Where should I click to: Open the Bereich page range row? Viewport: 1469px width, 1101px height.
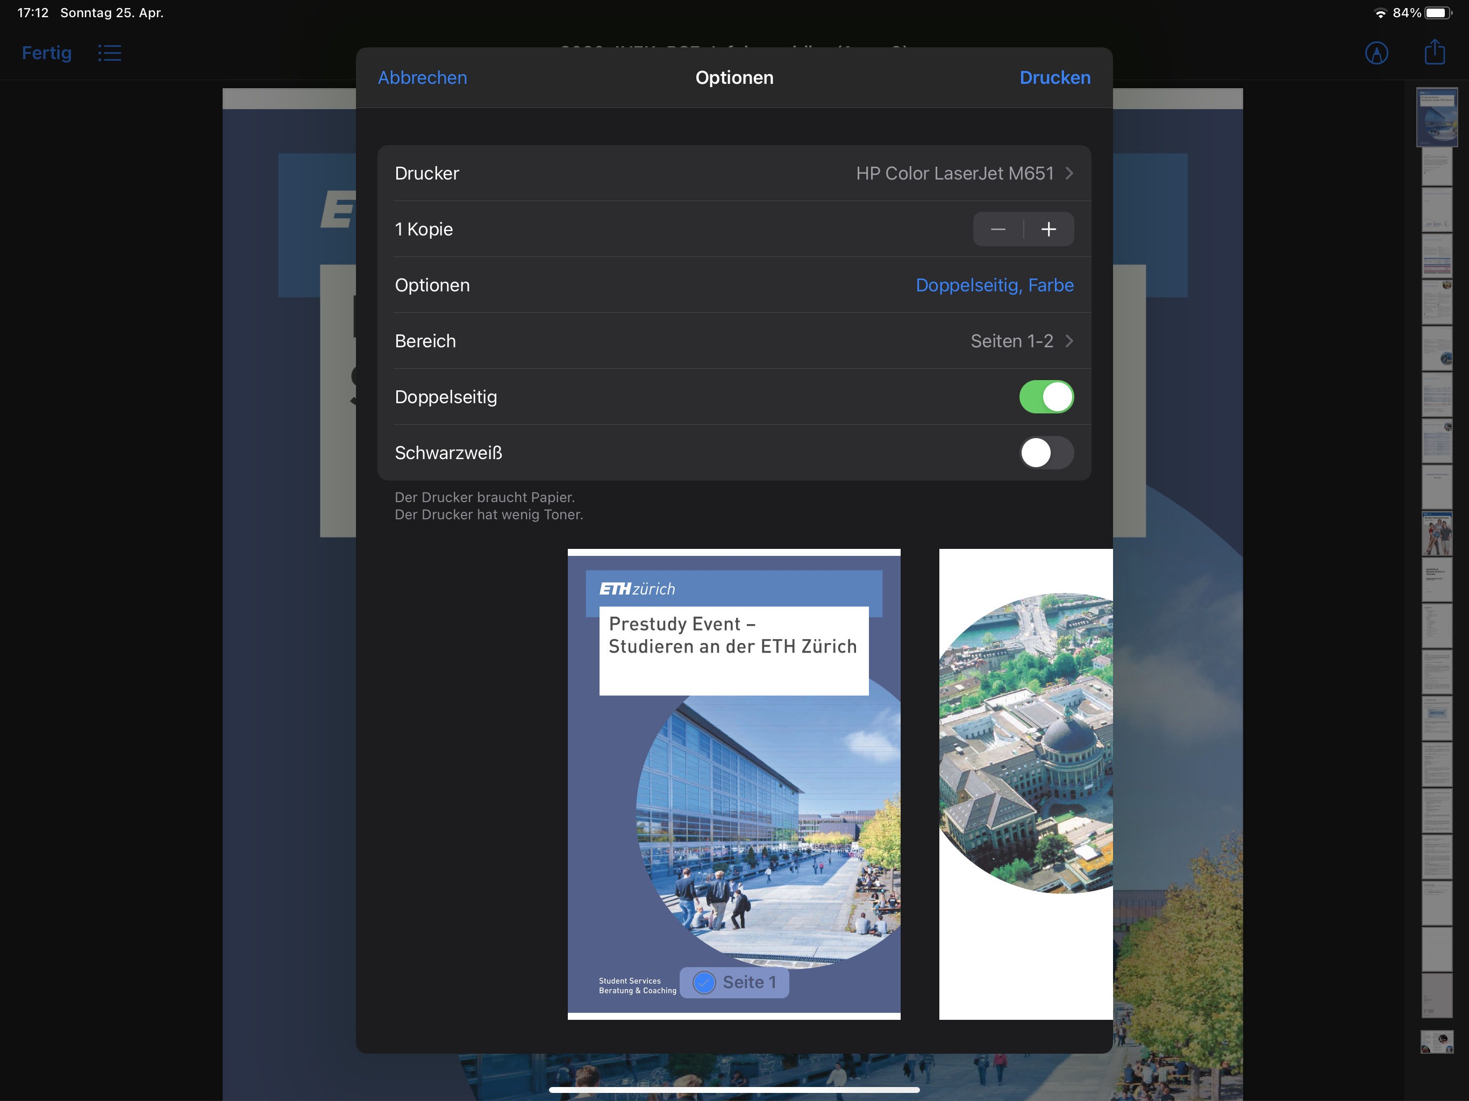[x=734, y=341]
